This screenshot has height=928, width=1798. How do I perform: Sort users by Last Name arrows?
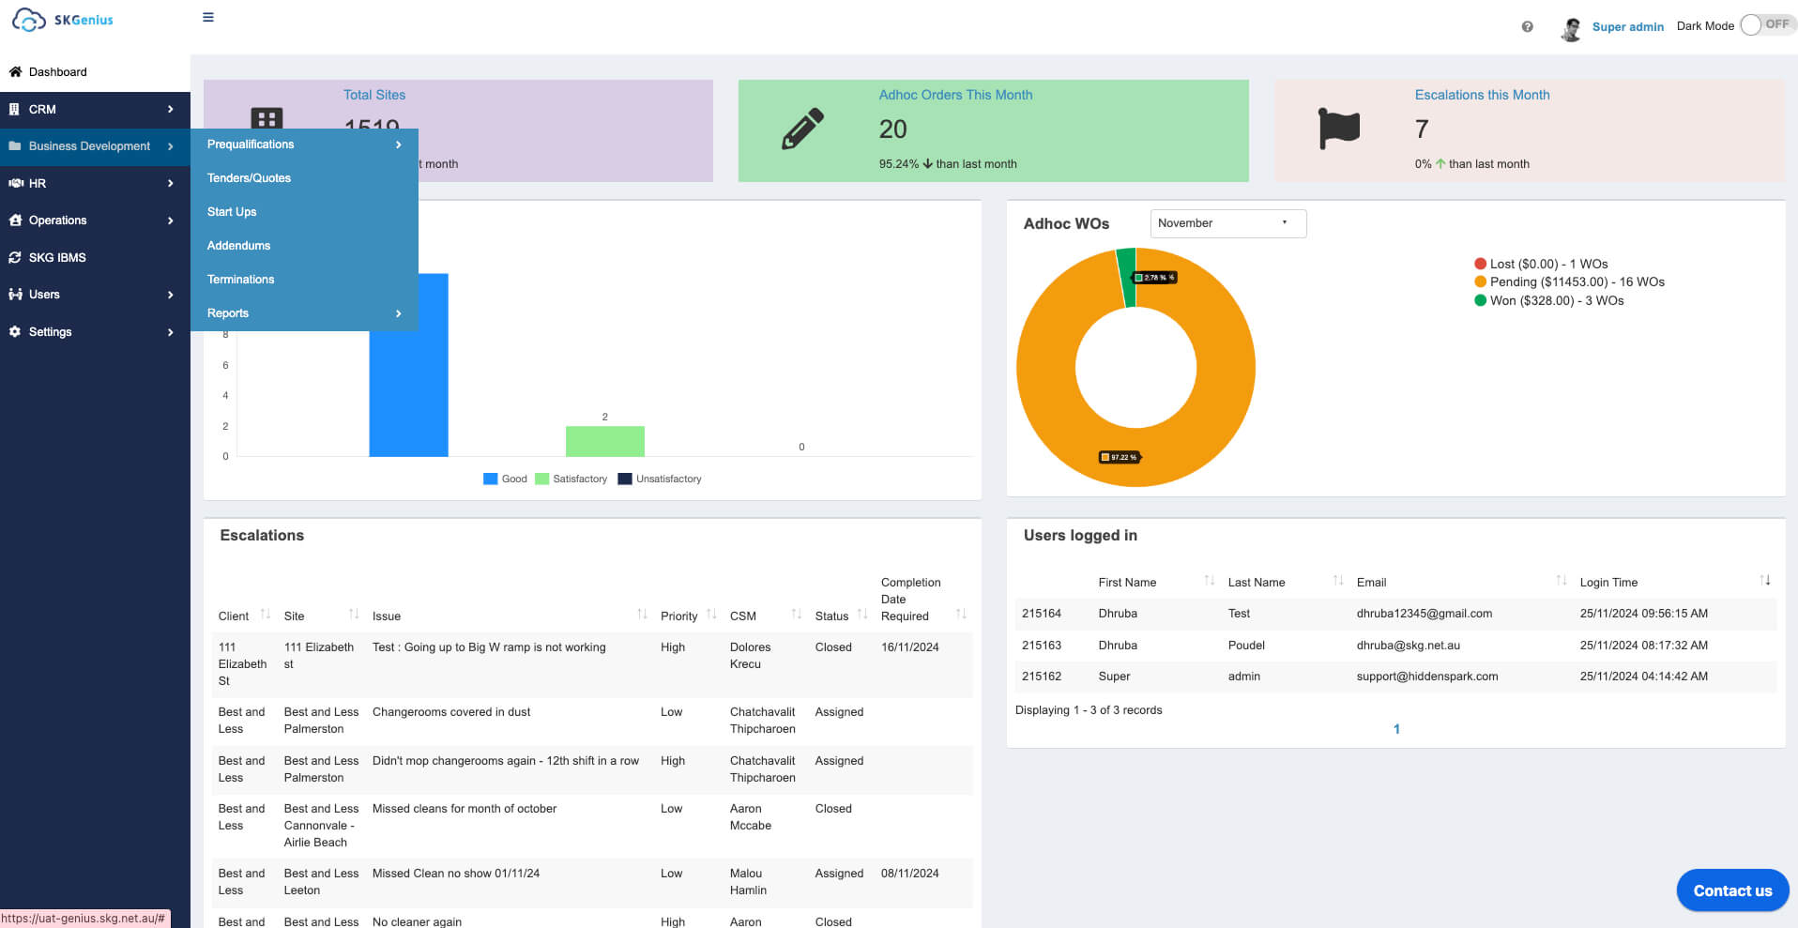click(1338, 581)
